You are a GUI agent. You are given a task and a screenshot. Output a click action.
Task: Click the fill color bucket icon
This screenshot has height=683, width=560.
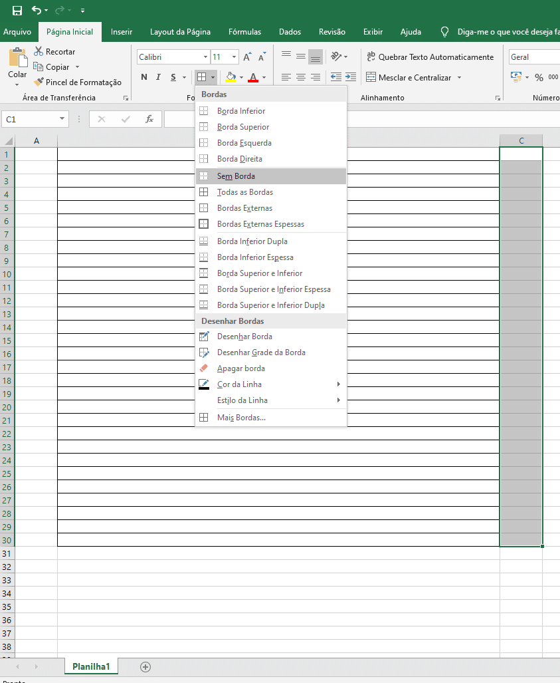point(231,77)
